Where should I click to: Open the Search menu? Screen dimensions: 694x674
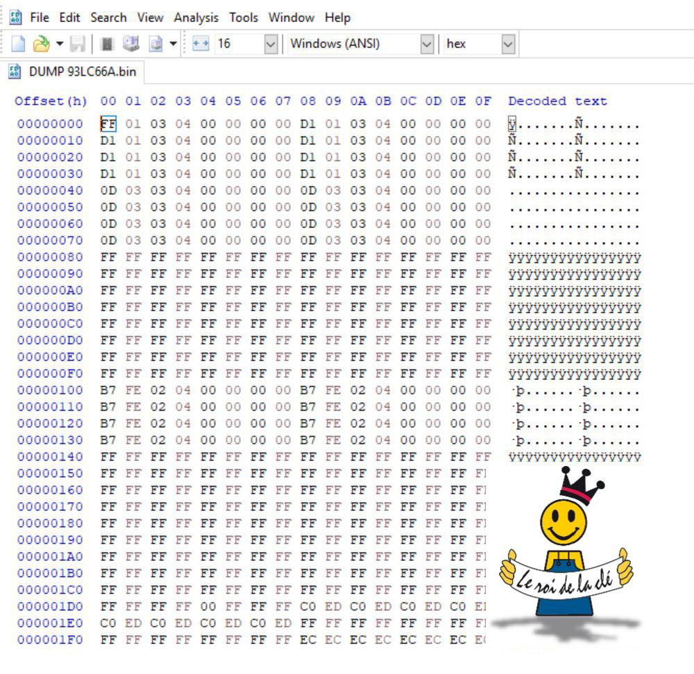pos(108,17)
